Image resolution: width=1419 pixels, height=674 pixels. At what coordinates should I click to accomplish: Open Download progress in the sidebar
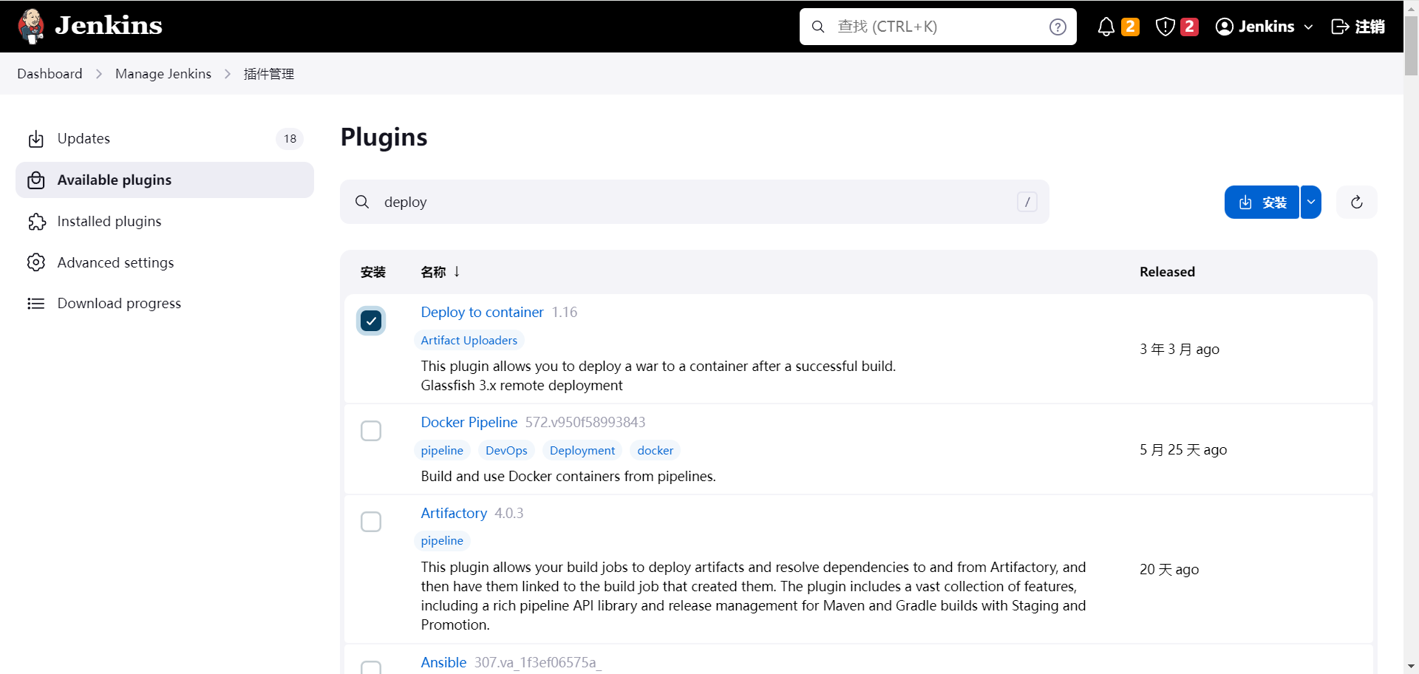165,304
